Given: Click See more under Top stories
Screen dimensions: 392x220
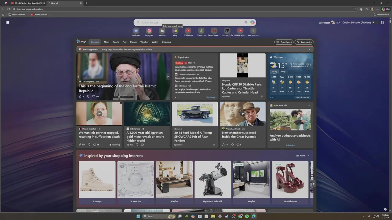Looking at the screenshot, I should pyautogui.click(x=211, y=97).
